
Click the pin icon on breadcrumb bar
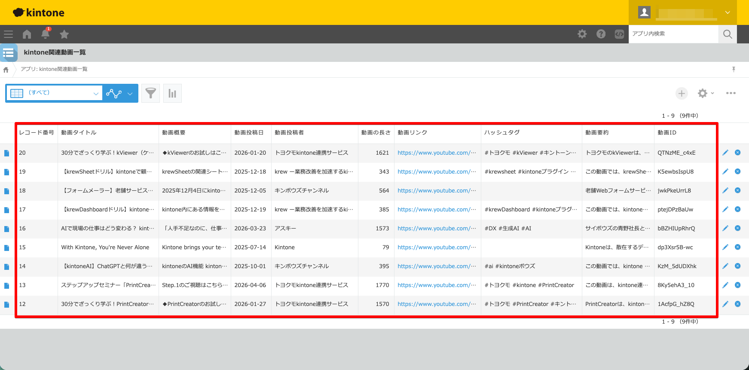click(734, 69)
